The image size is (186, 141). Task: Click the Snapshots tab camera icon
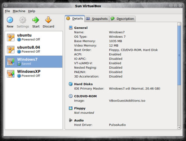[x=88, y=19]
